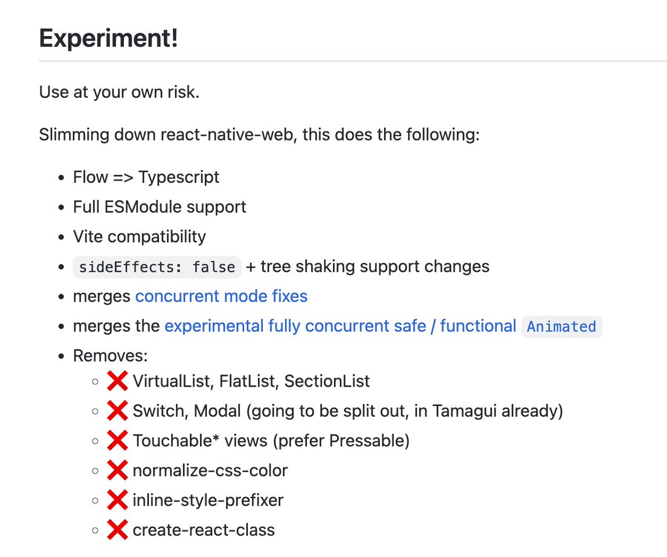The image size is (667, 557).
Task: Click the "Use at your own risk." text
Action: (119, 92)
